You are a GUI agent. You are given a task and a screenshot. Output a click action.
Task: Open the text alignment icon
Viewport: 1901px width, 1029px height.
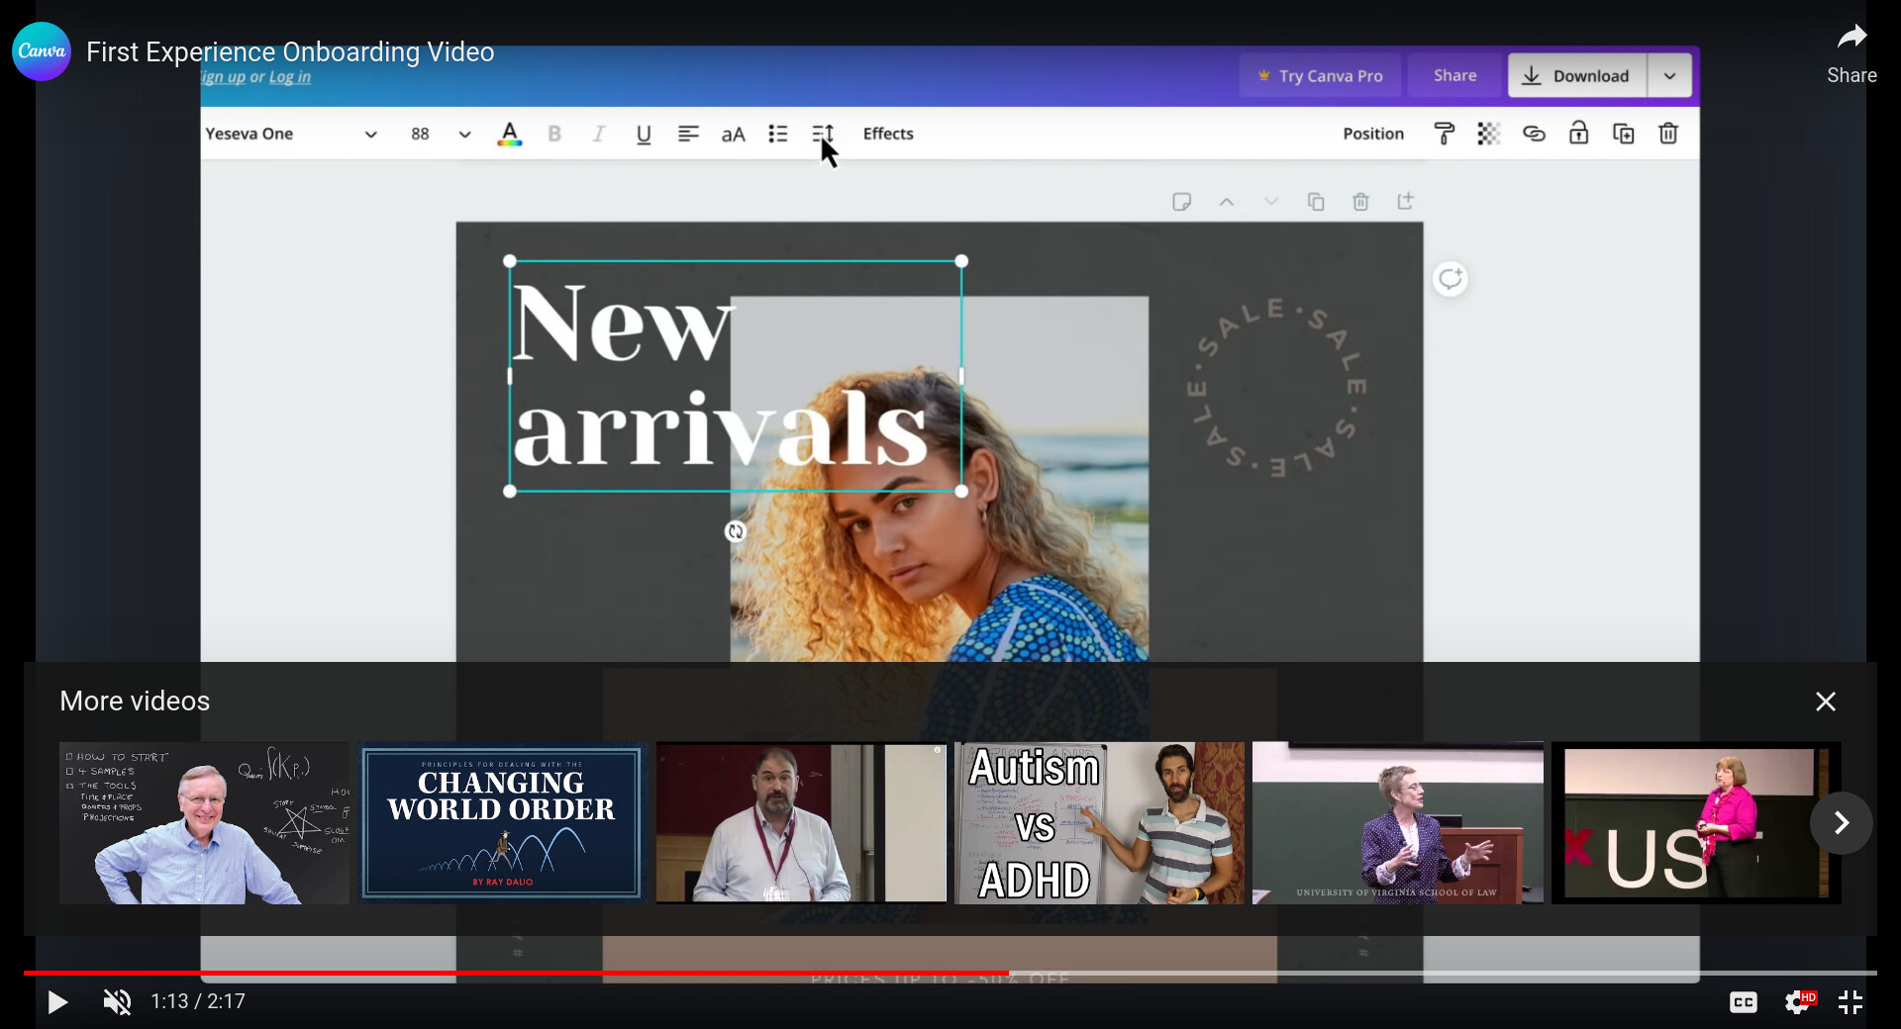pyautogui.click(x=688, y=134)
